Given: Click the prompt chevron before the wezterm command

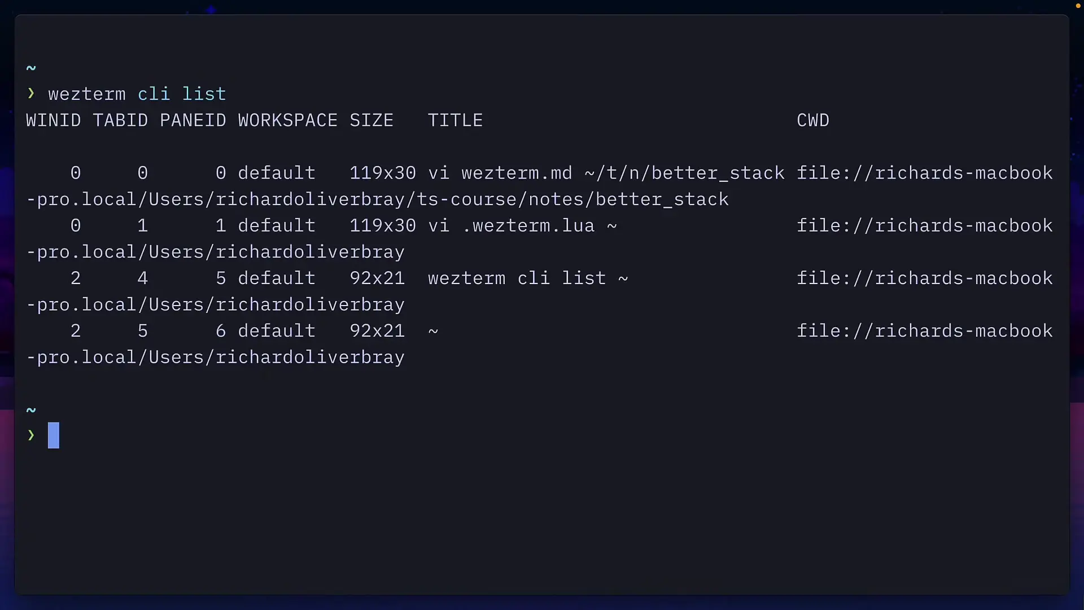Looking at the screenshot, I should (x=31, y=93).
